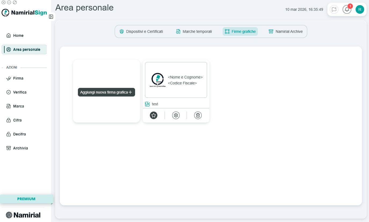This screenshot has width=369, height=222.
Task: Click the PREMIUM banner
Action: (x=26, y=199)
